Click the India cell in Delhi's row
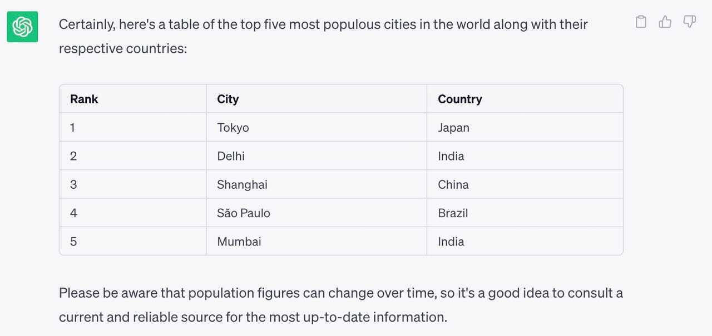The height and width of the screenshot is (336, 712). [x=451, y=156]
